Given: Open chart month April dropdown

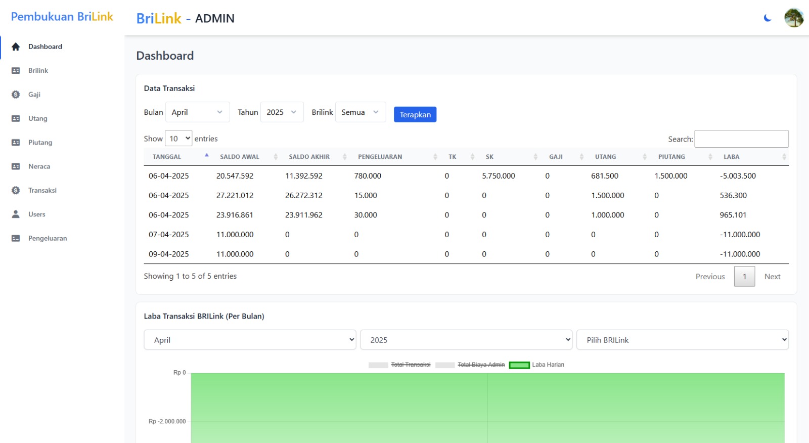Looking at the screenshot, I should point(250,340).
